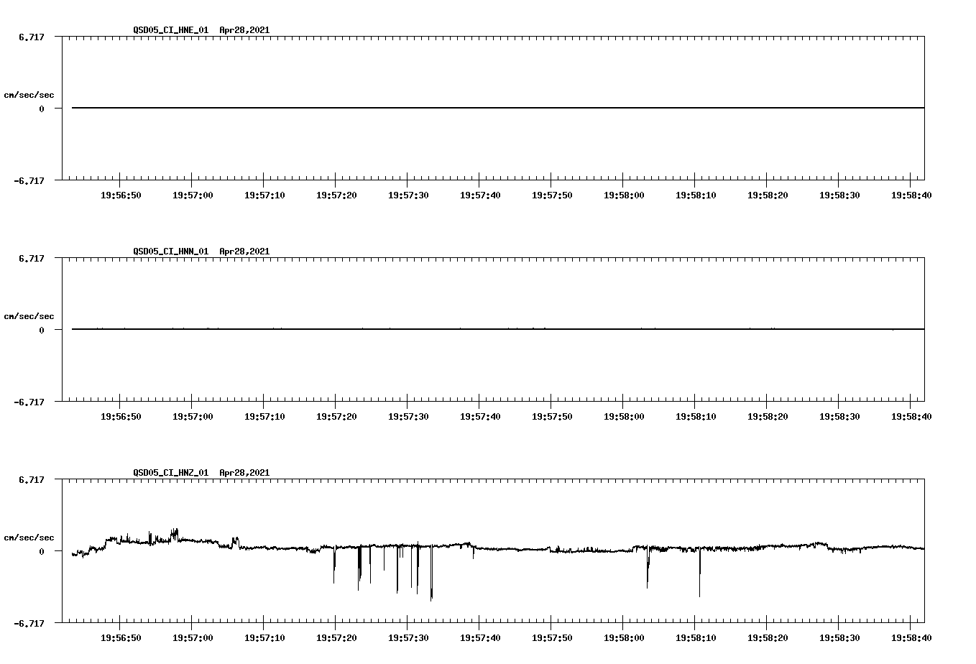Select the -6.717 lower amplitude value on HNZ plot
This screenshot has height=664, width=976.
(x=28, y=624)
